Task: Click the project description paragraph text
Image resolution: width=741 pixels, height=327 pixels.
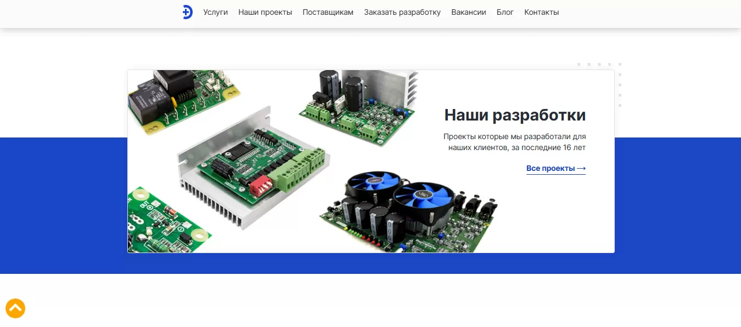Action: tap(515, 142)
